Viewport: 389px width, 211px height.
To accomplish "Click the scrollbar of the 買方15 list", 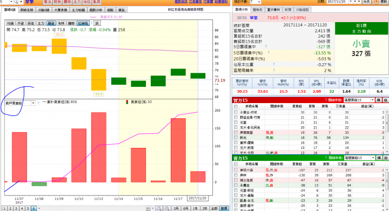I will pos(387,131).
